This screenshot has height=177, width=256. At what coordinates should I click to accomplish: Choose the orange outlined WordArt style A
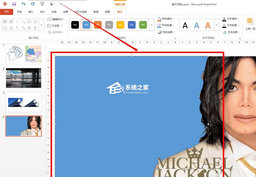tap(208, 25)
